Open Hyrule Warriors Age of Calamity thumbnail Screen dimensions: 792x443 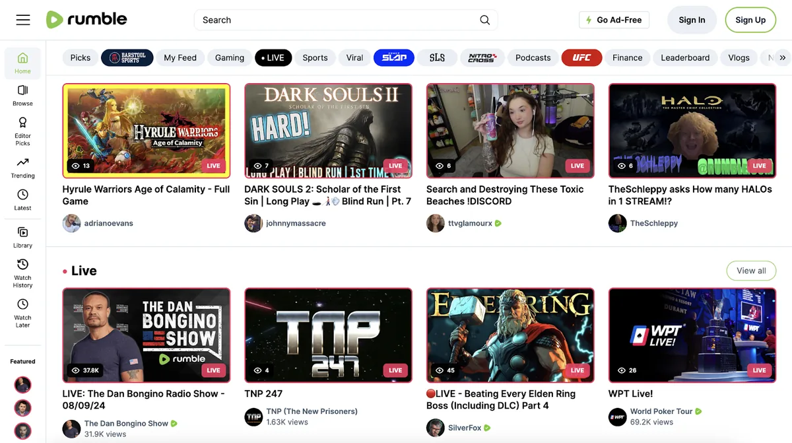pos(147,131)
